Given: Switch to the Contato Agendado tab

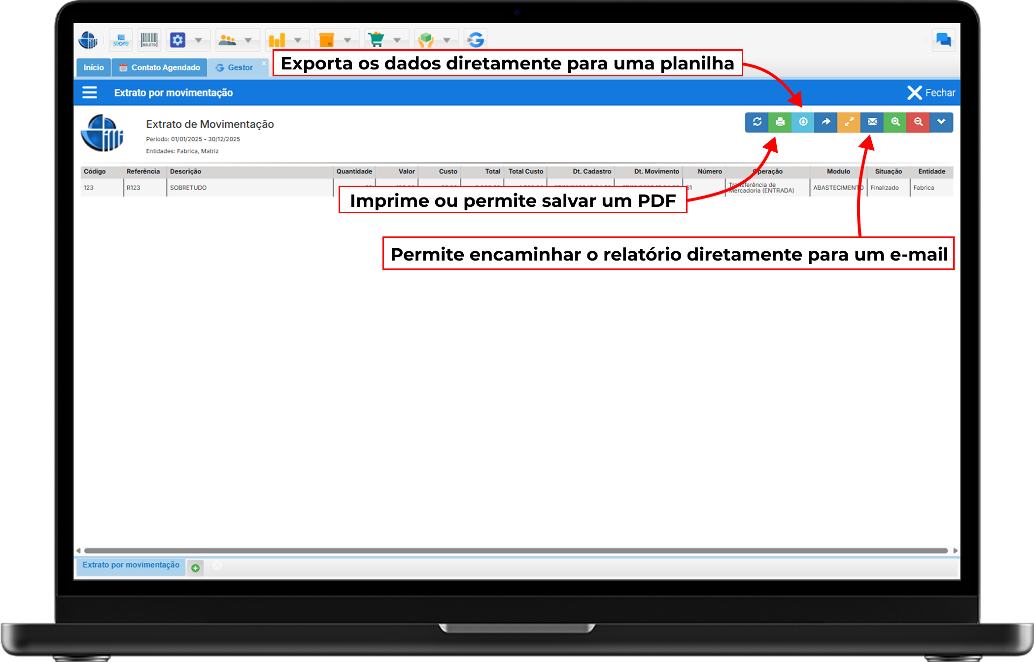Looking at the screenshot, I should tap(160, 67).
